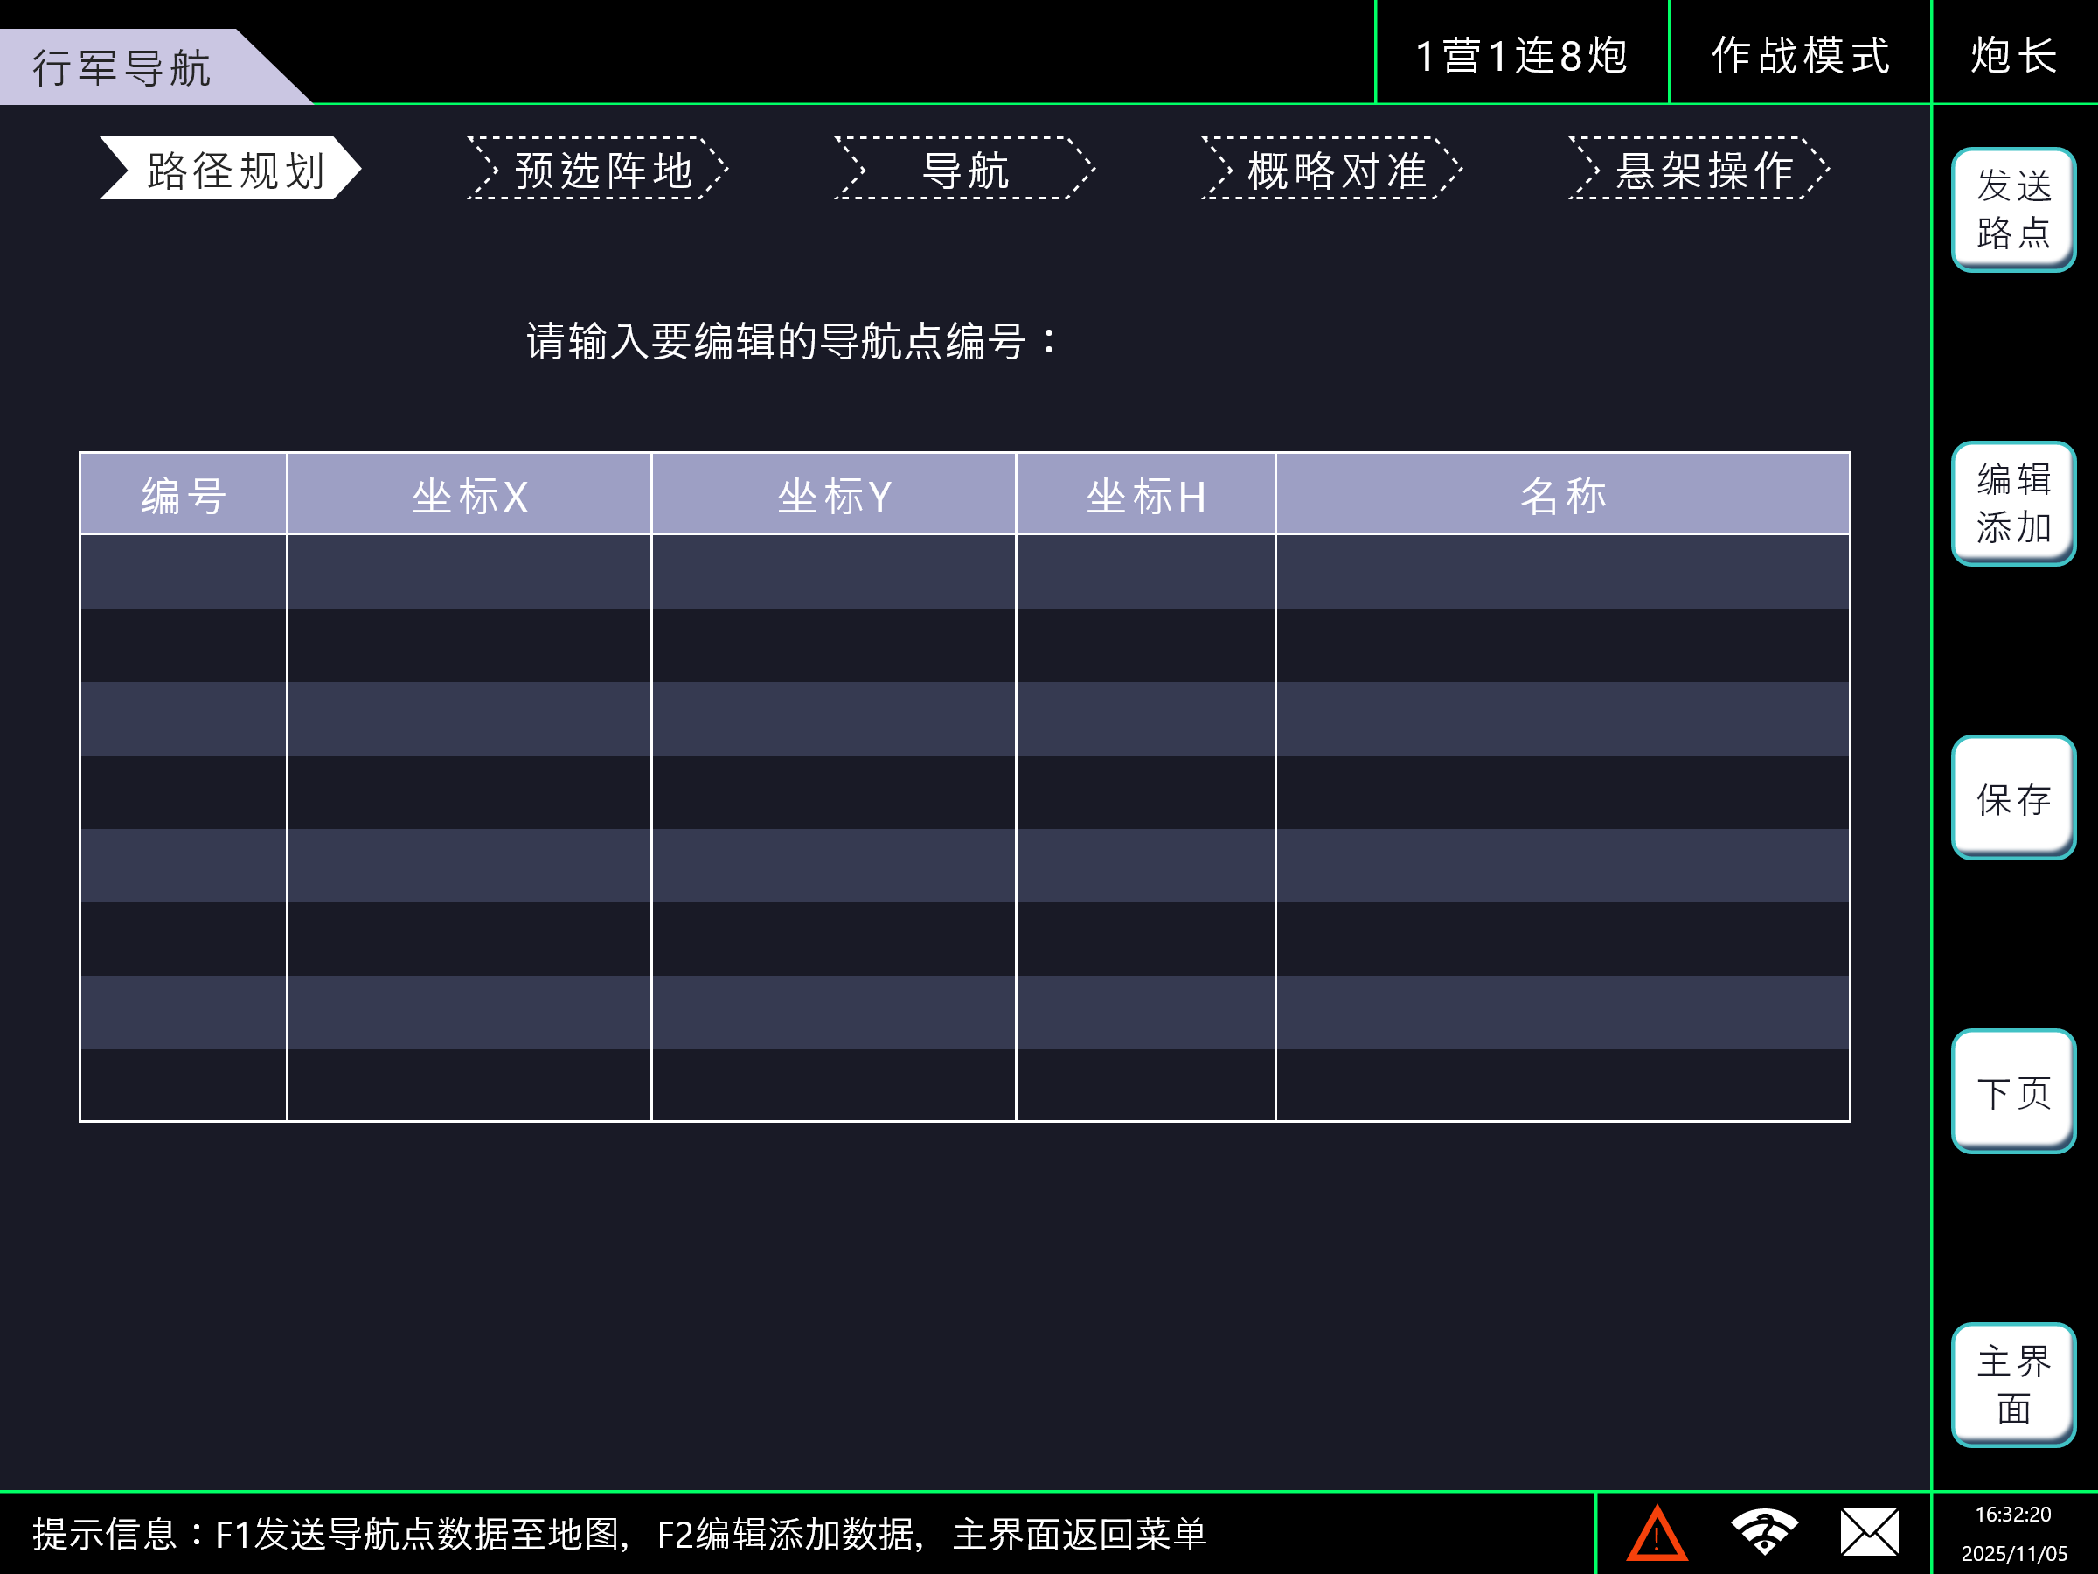Click first empty row under 坐标X
2098x1574 pixels.
coord(469,571)
